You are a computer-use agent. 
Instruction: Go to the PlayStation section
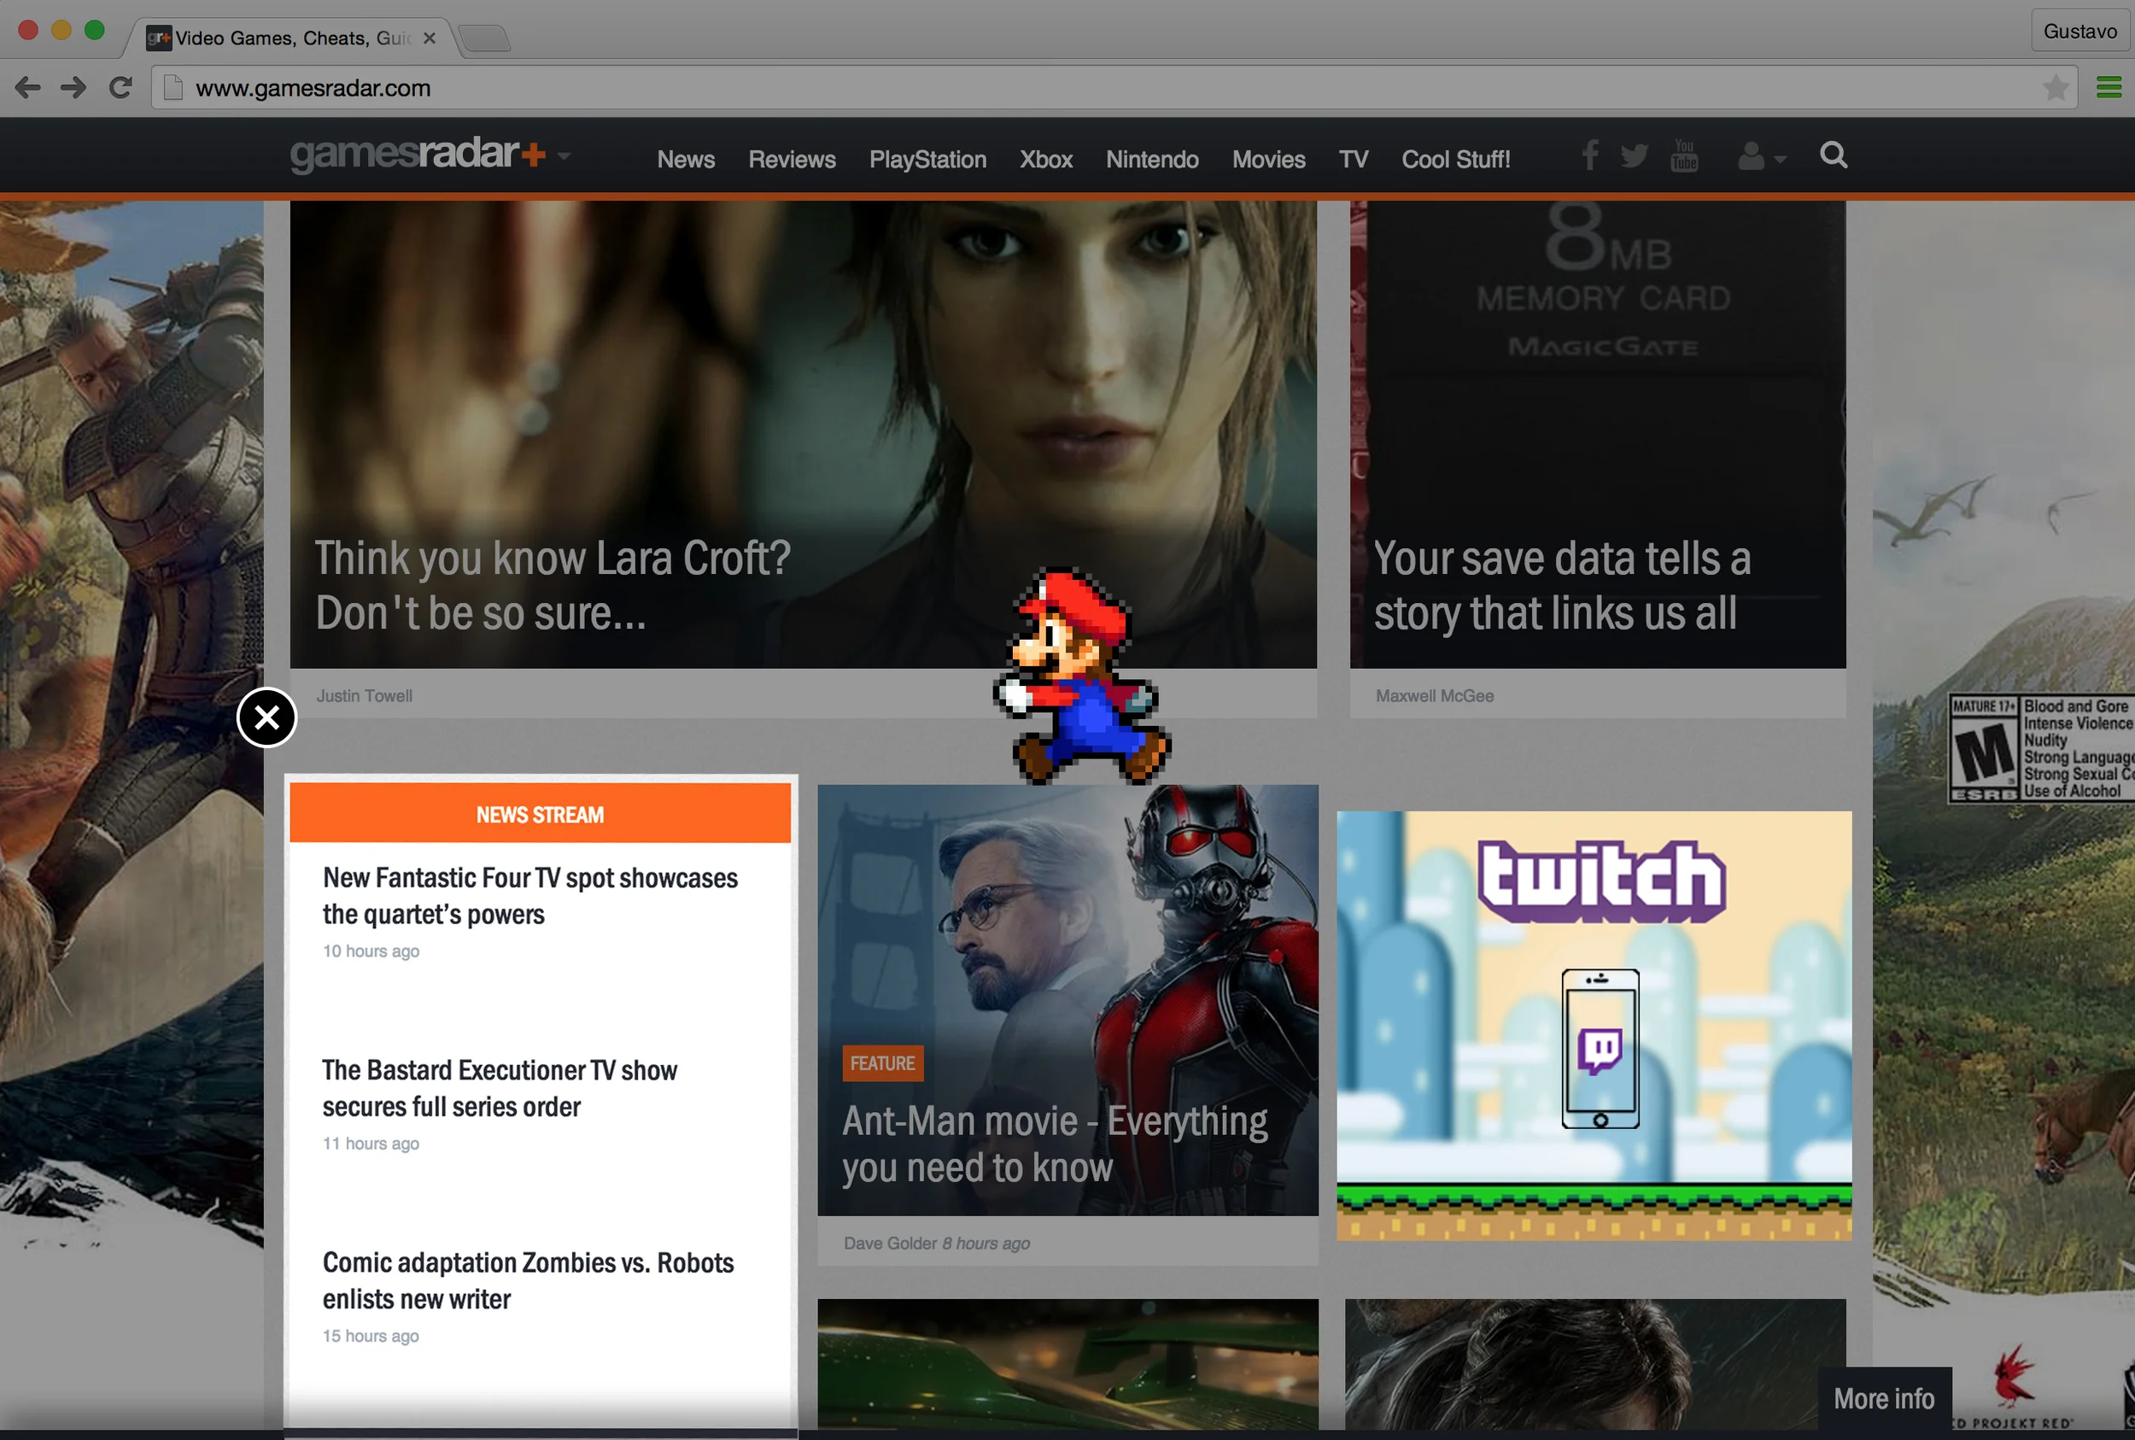click(927, 160)
